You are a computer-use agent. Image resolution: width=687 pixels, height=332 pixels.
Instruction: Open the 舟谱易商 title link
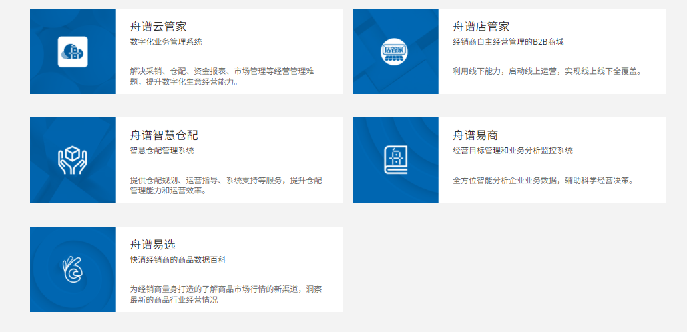point(475,135)
